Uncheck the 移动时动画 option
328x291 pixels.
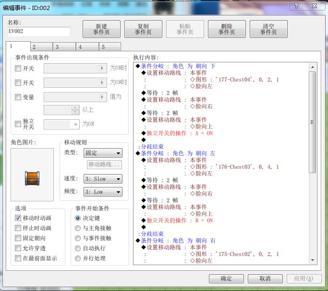(x=18, y=218)
